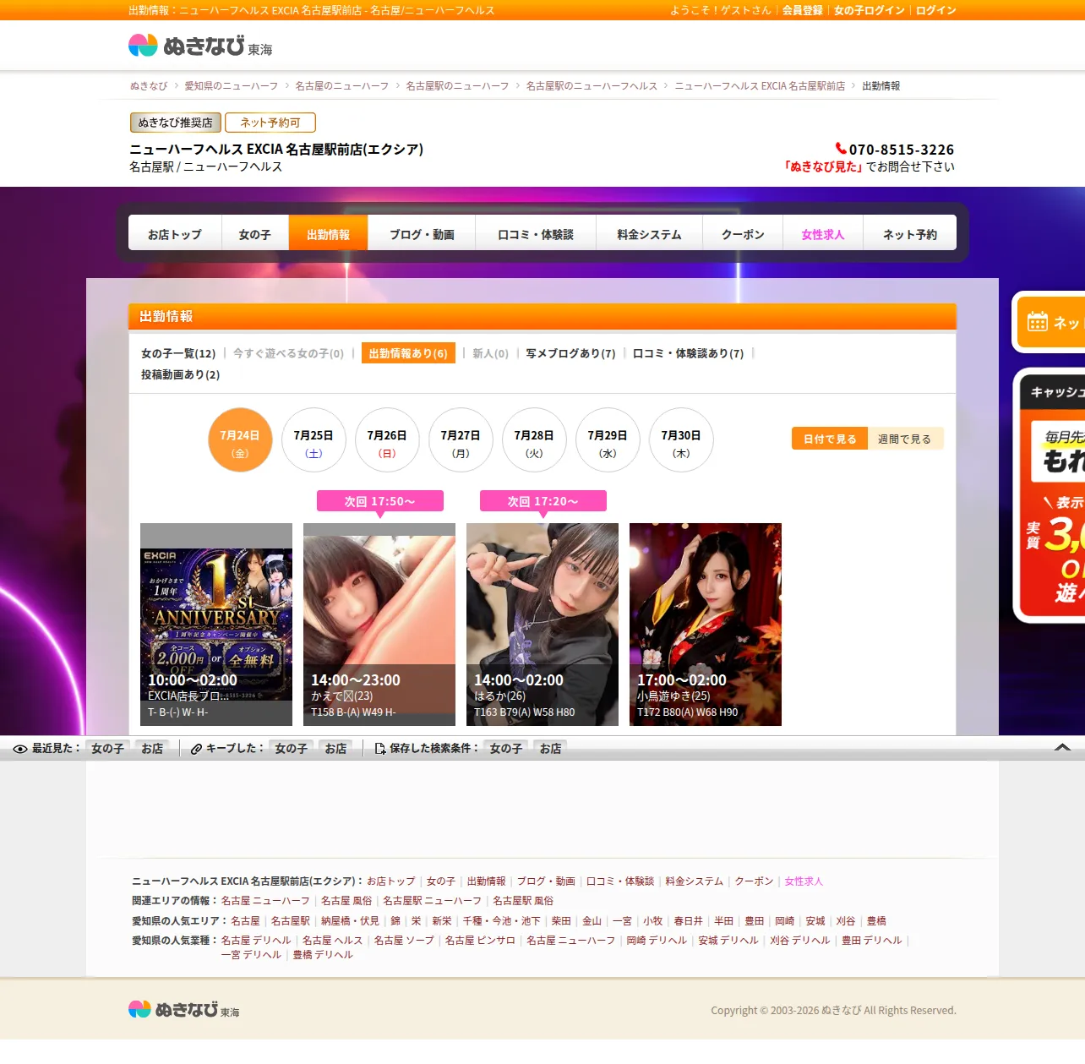Filter by 写メブログあり(7)

570,353
